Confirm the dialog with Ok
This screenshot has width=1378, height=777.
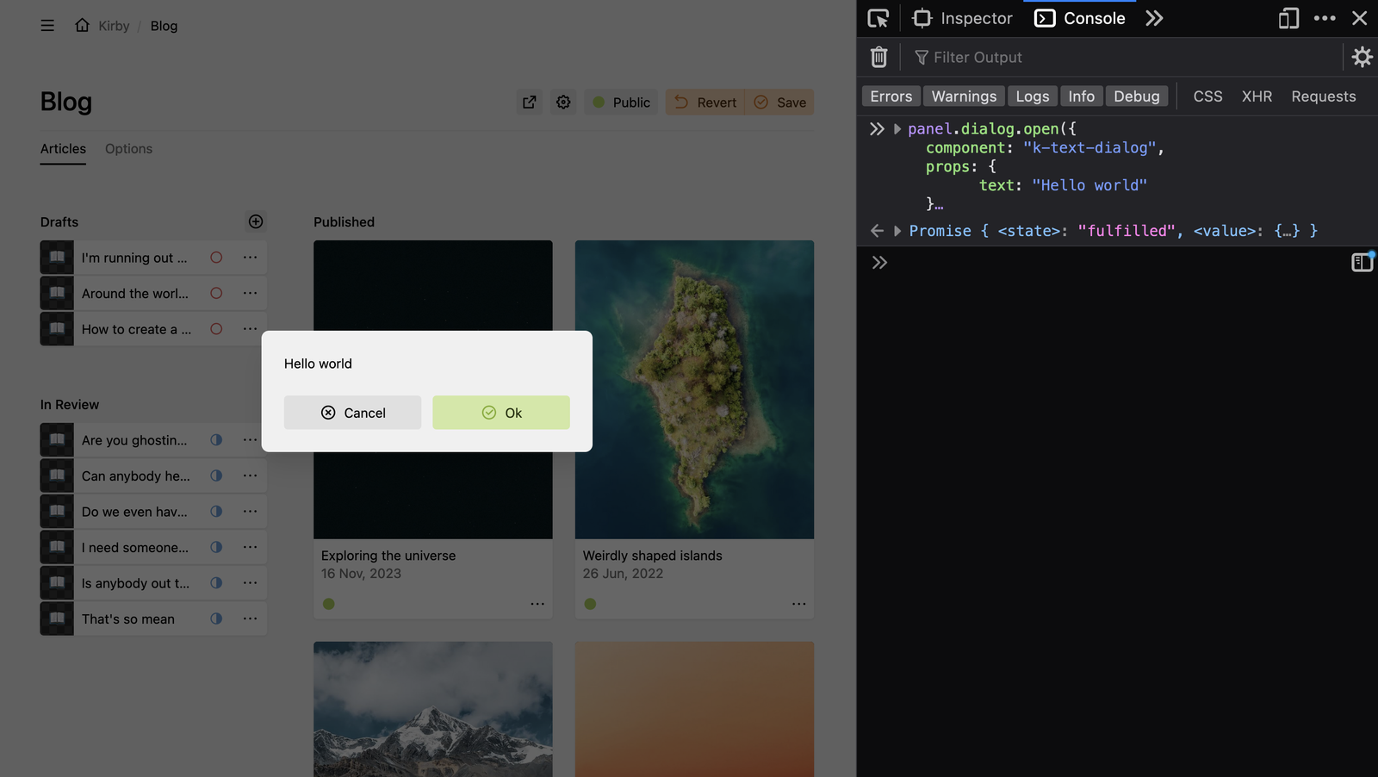pos(501,413)
